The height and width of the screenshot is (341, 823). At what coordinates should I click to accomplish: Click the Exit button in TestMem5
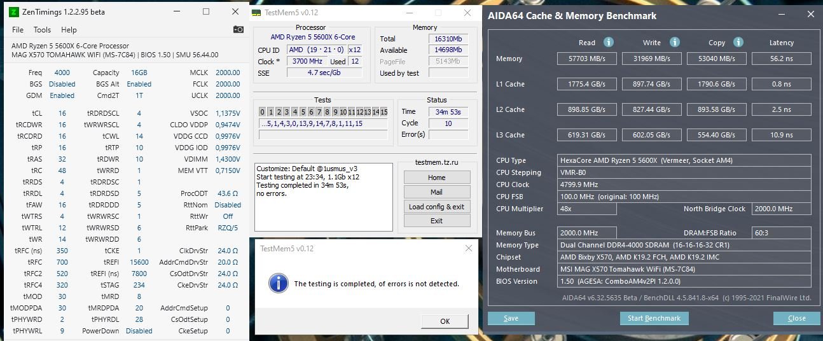[x=437, y=221]
